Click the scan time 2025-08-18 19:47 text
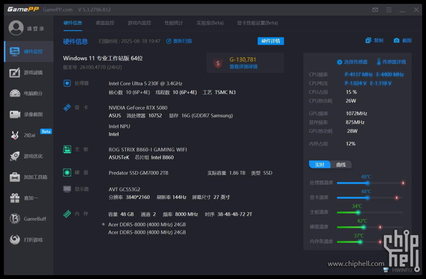The image size is (426, 279). [141, 41]
